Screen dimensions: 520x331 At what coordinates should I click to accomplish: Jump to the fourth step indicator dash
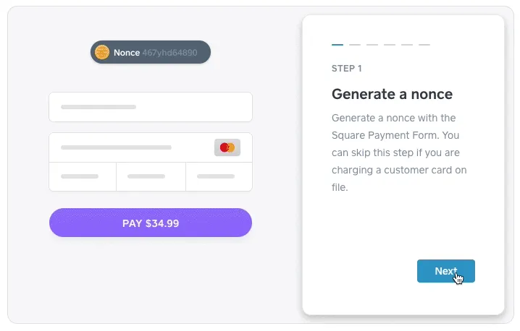point(390,44)
